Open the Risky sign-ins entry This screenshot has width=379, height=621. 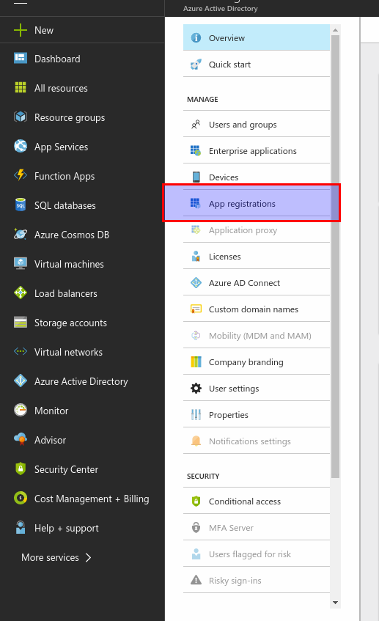coord(257,581)
